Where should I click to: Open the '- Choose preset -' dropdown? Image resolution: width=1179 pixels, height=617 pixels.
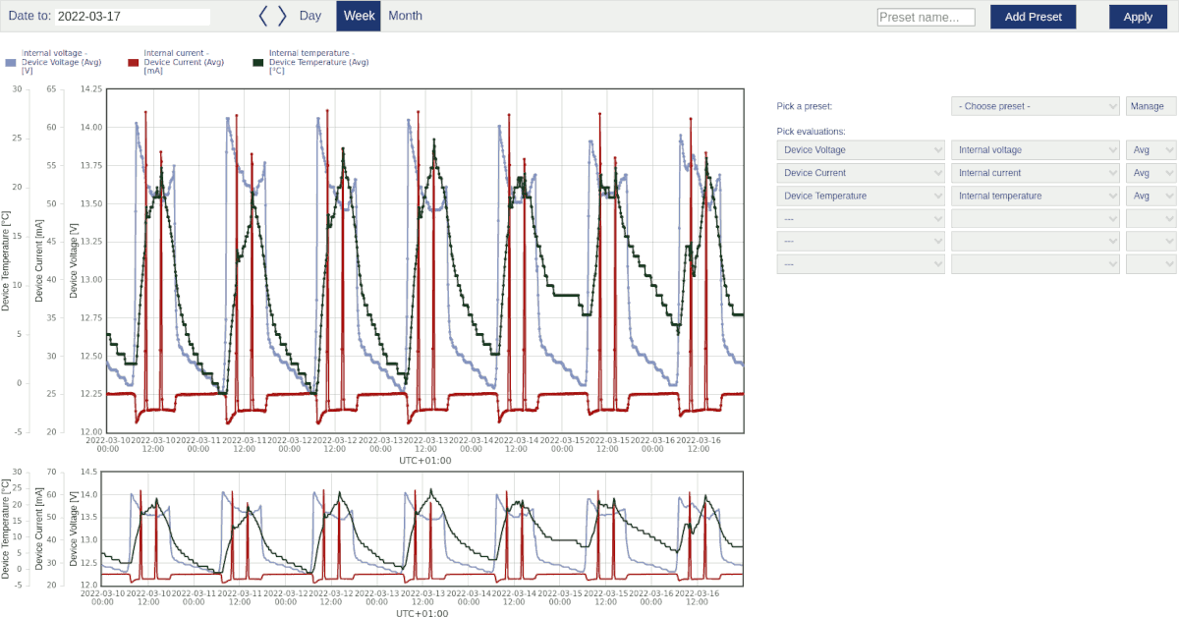[1035, 105]
